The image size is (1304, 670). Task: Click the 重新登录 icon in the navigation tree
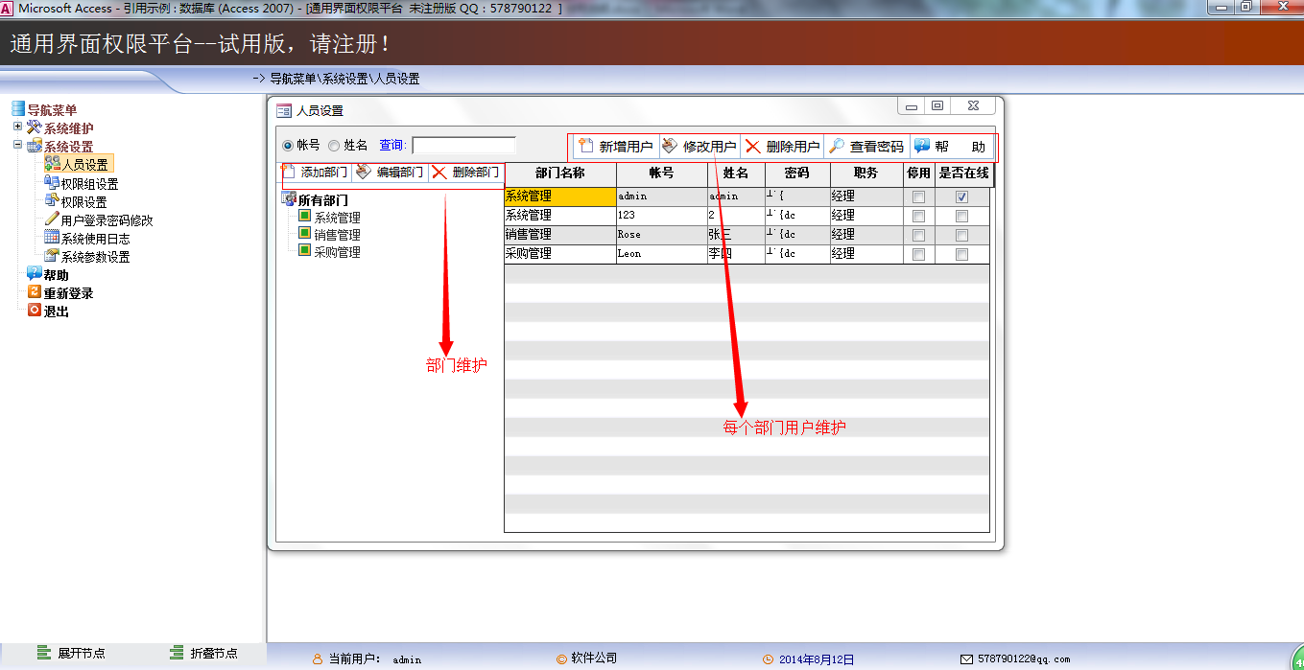click(x=35, y=292)
